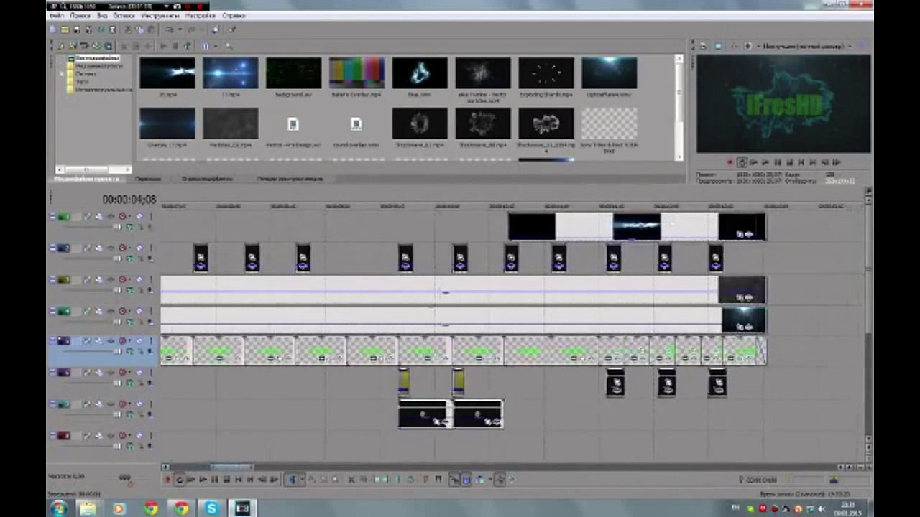Click the Cut scissors icon in main toolbar
This screenshot has width=920, height=517.
click(128, 29)
